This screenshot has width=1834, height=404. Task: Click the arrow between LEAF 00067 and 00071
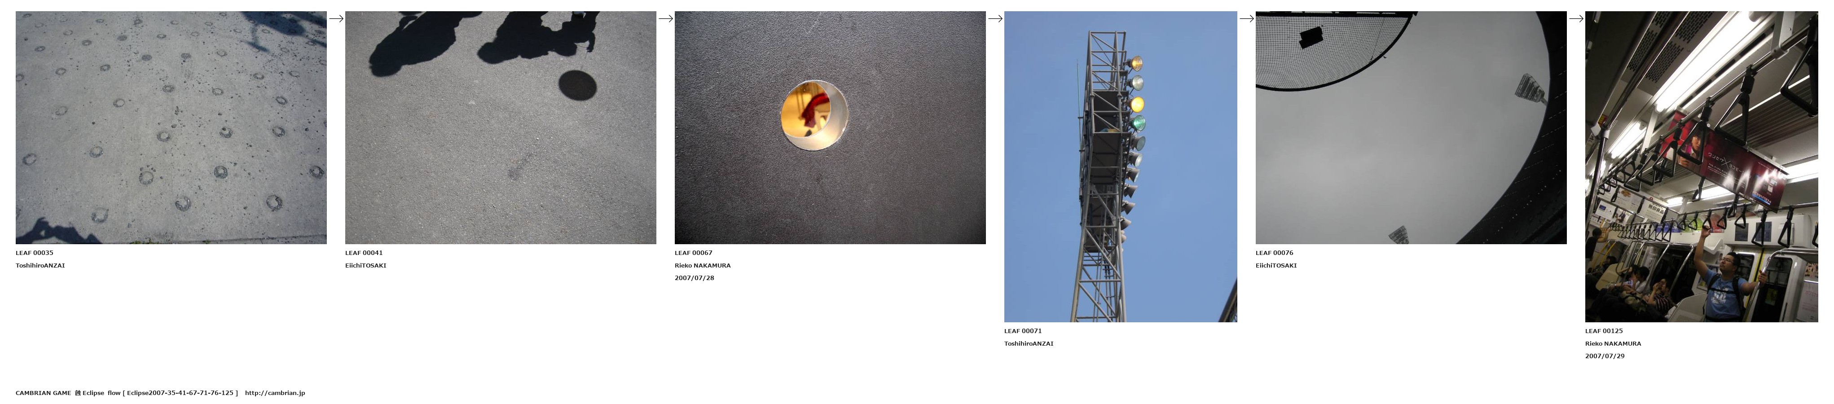995,18
